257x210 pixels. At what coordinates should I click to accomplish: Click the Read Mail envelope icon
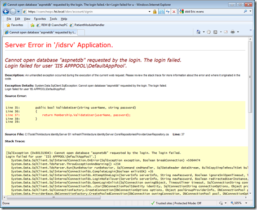tap(225, 32)
